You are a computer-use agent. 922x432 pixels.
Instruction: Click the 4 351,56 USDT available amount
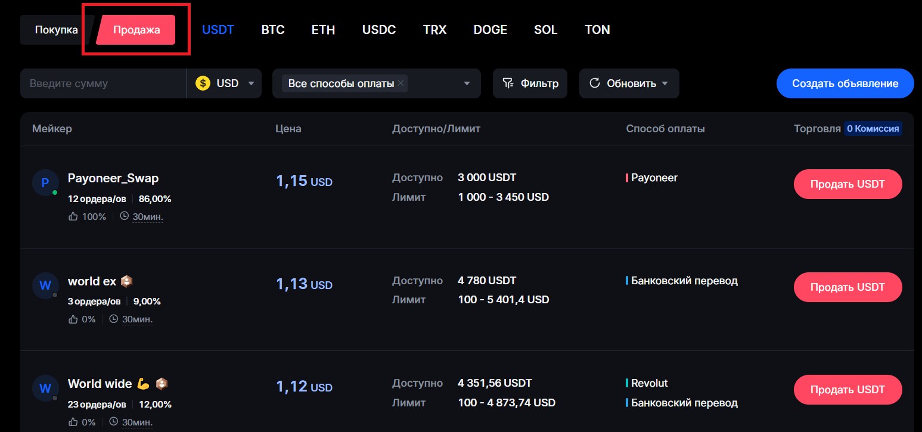point(495,383)
